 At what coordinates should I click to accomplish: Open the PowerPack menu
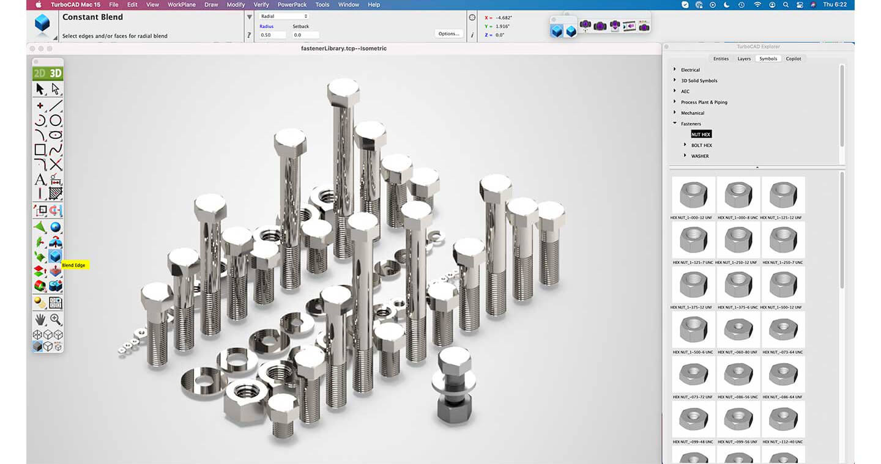pyautogui.click(x=292, y=4)
